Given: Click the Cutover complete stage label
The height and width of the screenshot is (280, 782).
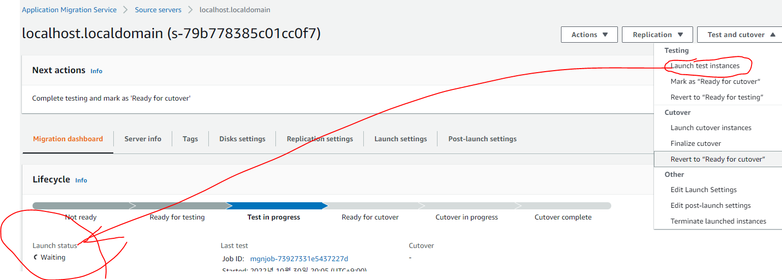Looking at the screenshot, I should (563, 217).
